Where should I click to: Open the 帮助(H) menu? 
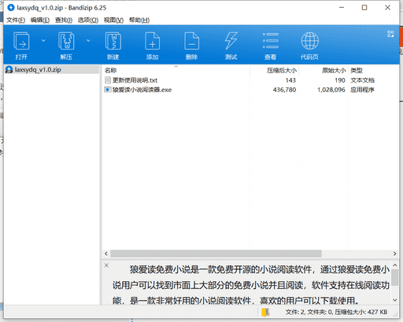pos(139,20)
